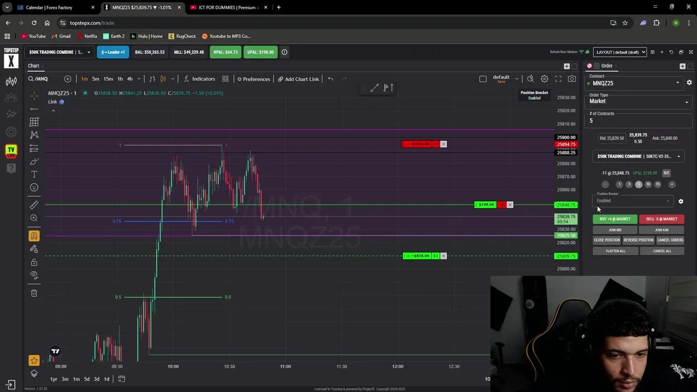Open position bracket settings gear

tap(681, 201)
